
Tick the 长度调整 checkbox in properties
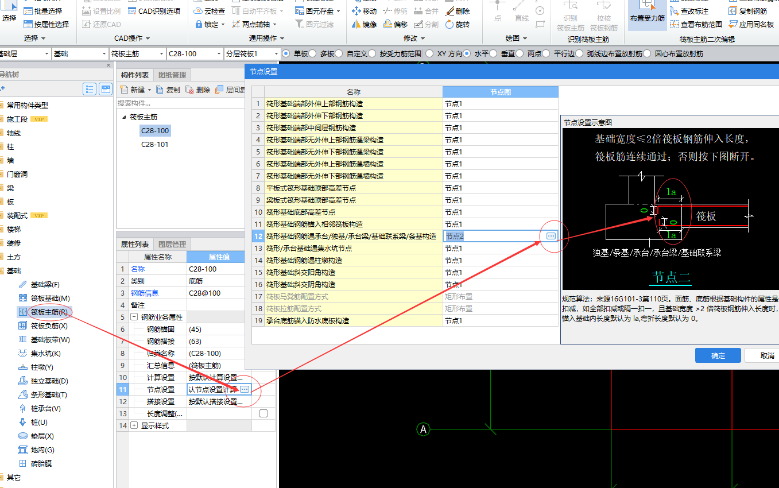(263, 413)
